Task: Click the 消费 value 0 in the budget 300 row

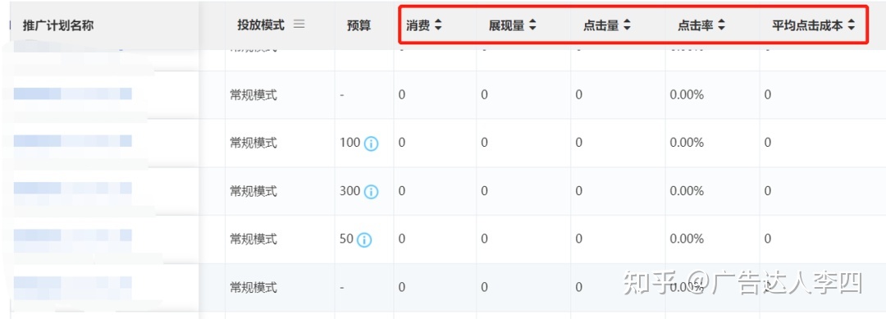Action: (402, 191)
